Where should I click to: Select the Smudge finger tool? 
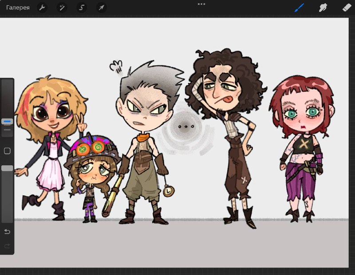[323, 8]
